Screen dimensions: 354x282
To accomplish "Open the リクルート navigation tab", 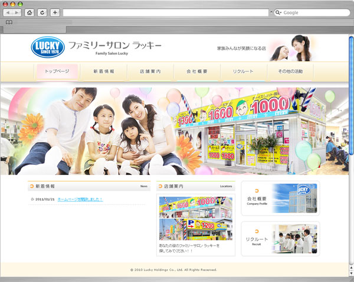I will click(244, 71).
